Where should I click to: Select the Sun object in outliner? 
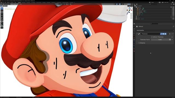(x=139, y=15)
